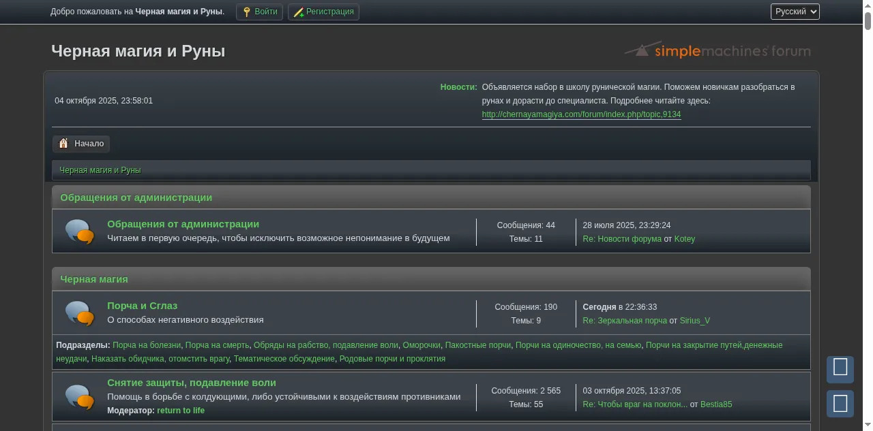View the profile of user Bestia85
The image size is (873, 431).
716,404
